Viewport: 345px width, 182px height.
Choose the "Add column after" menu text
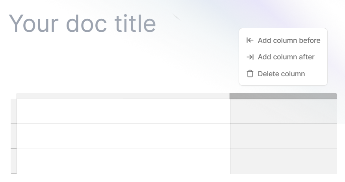pyautogui.click(x=286, y=57)
